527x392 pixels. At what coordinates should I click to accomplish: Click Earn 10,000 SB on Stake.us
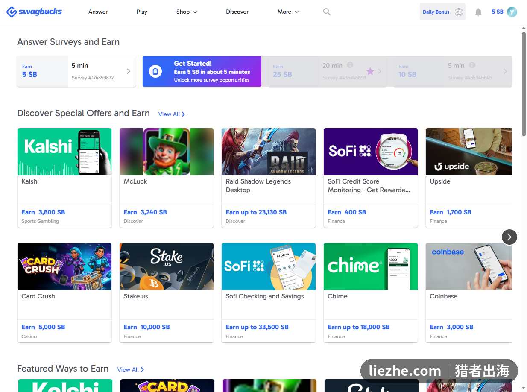click(x=146, y=327)
